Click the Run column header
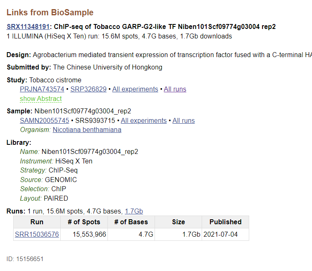 (37, 222)
